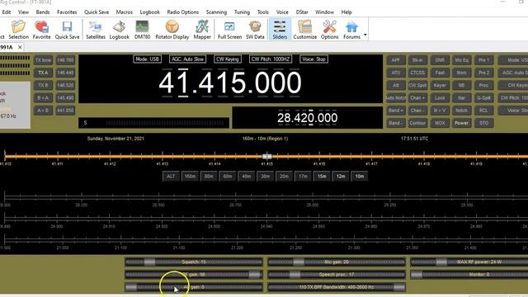This screenshot has height=297, width=528.
Task: Click the TX A button
Action: [43, 73]
